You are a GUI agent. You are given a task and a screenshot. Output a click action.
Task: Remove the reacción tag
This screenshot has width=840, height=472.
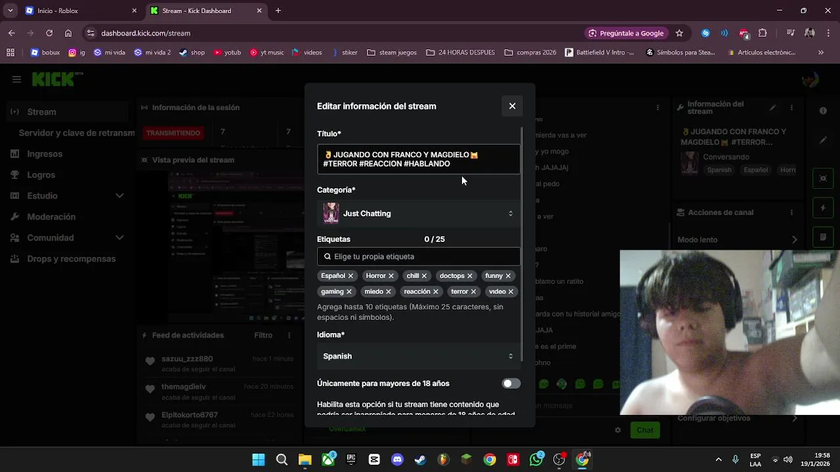click(x=436, y=292)
